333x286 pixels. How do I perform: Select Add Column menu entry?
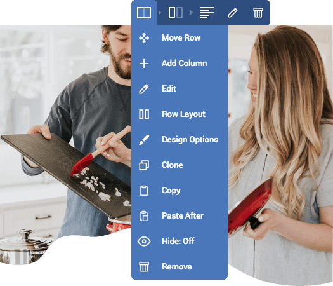180,64
